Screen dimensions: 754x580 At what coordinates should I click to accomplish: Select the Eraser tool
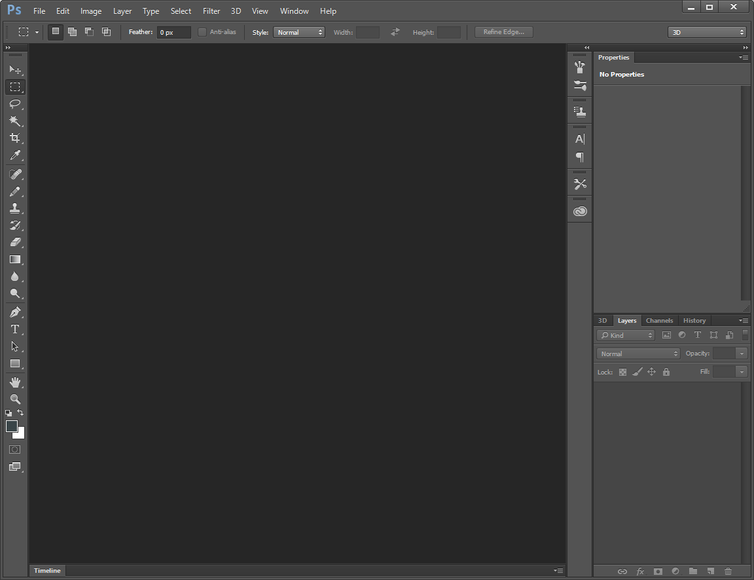tap(15, 242)
